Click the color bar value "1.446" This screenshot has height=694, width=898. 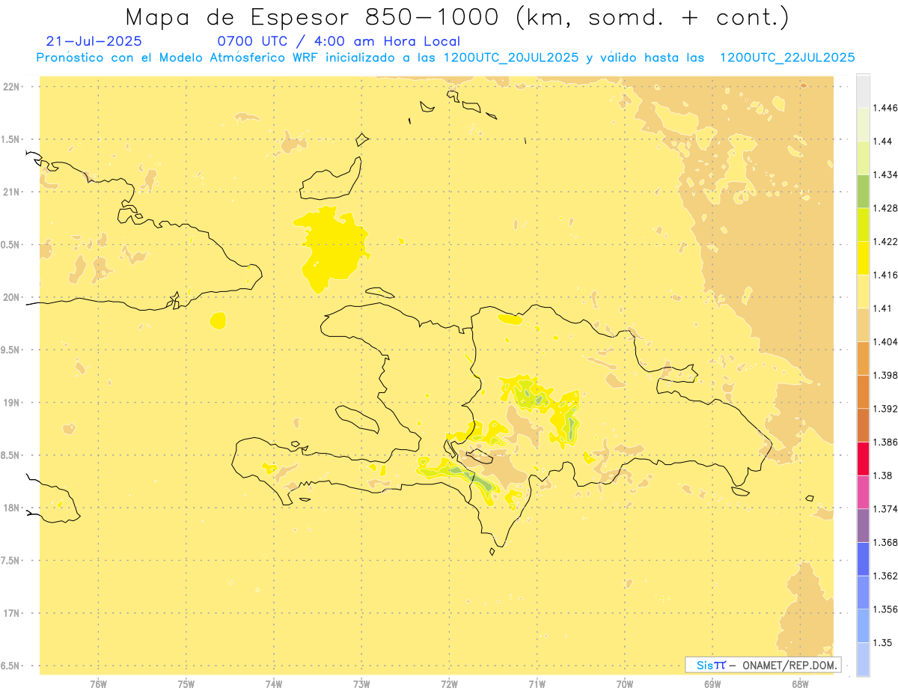pos(885,108)
